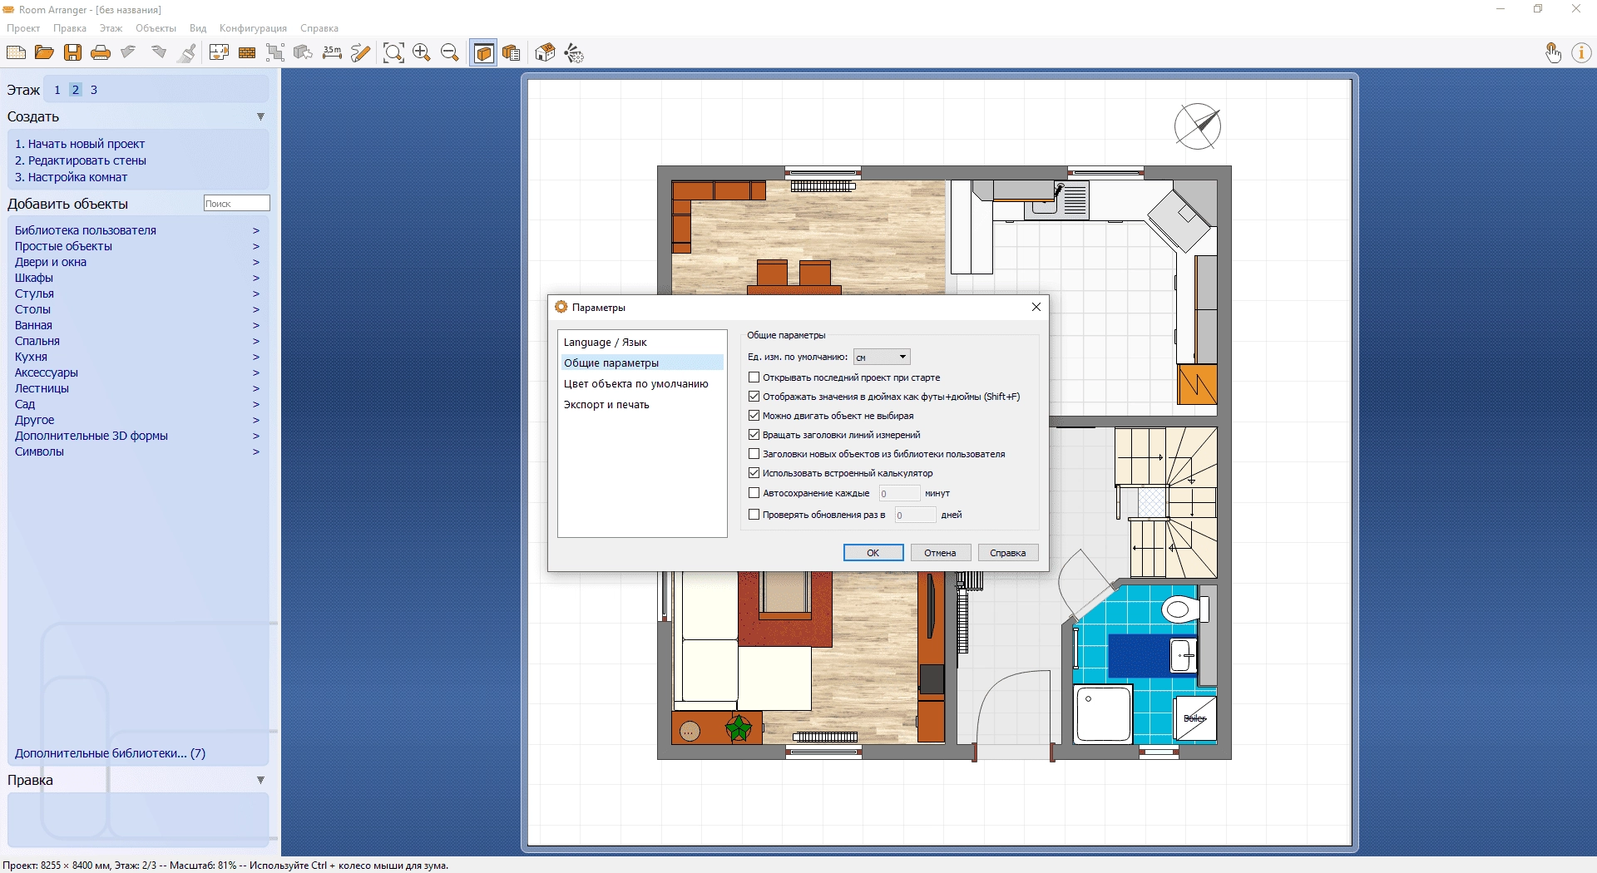
Task: Collapse the Правка section arrow
Action: tap(260, 780)
